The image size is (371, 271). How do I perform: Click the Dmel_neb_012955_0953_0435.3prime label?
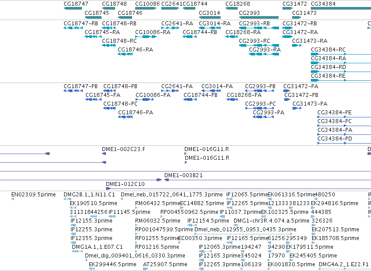tap(245, 230)
